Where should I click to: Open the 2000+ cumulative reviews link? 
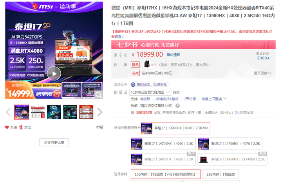(263, 58)
